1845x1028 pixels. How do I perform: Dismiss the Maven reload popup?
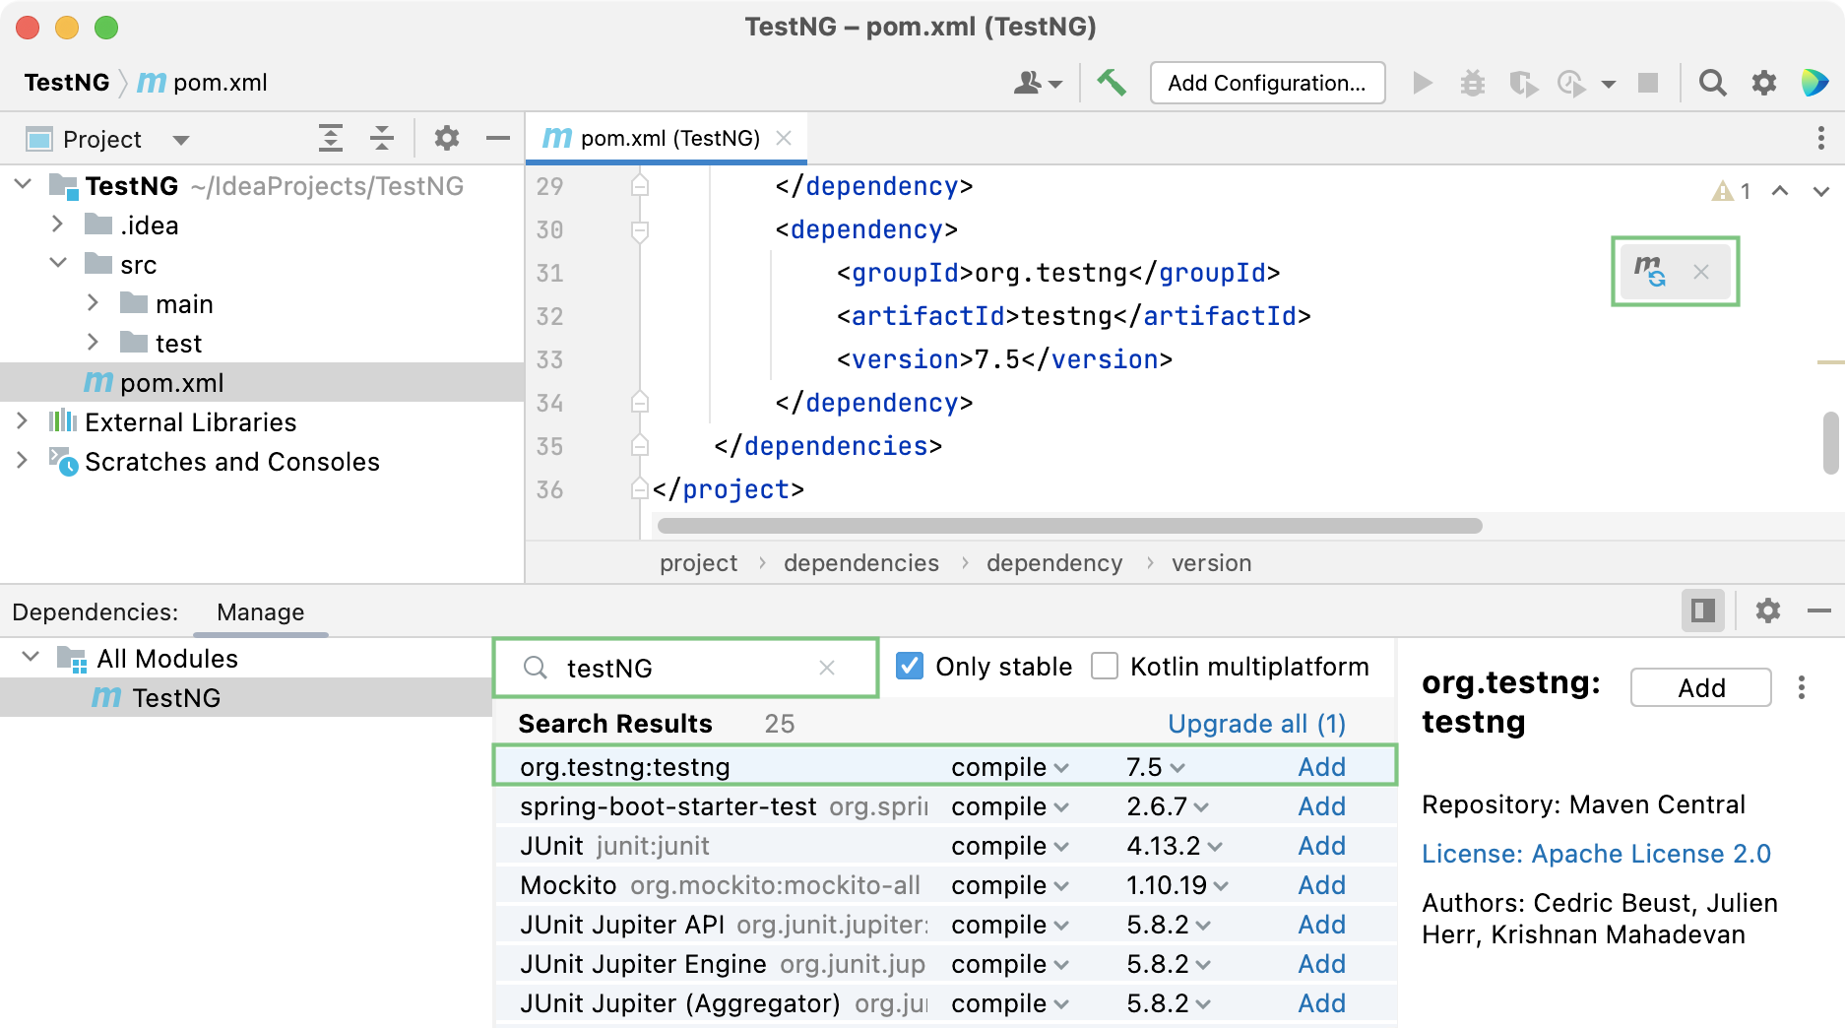click(1701, 272)
